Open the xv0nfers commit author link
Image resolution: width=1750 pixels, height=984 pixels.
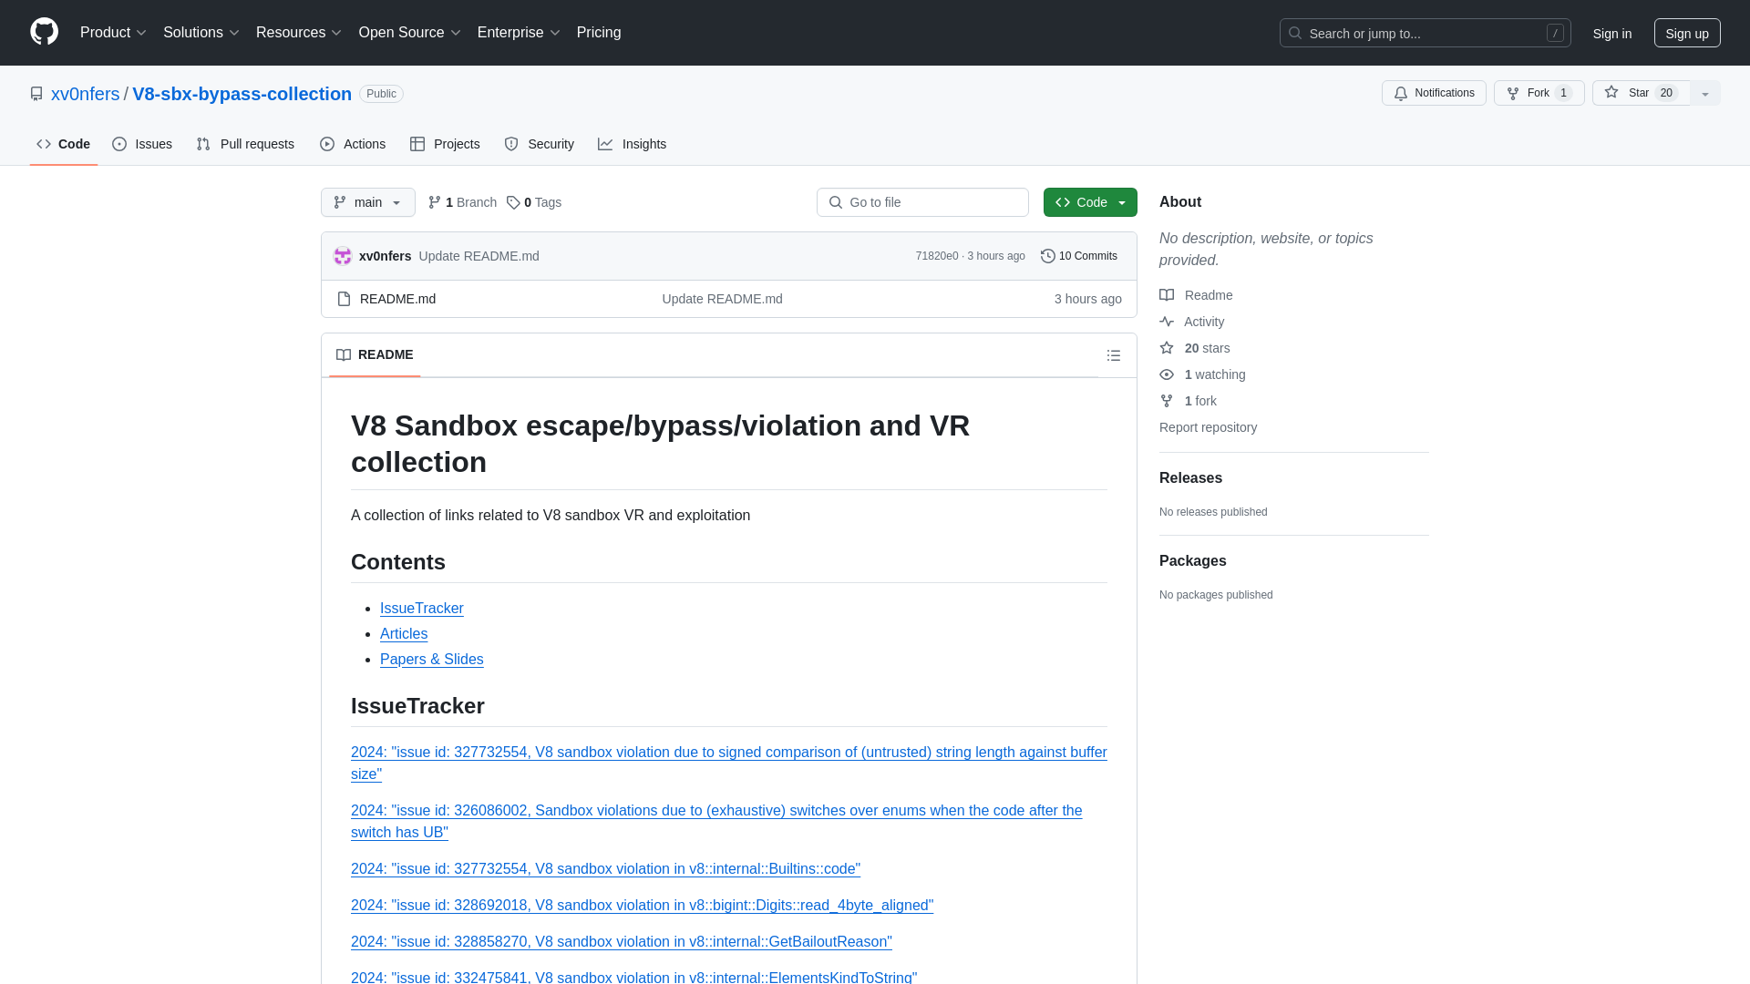pos(385,256)
